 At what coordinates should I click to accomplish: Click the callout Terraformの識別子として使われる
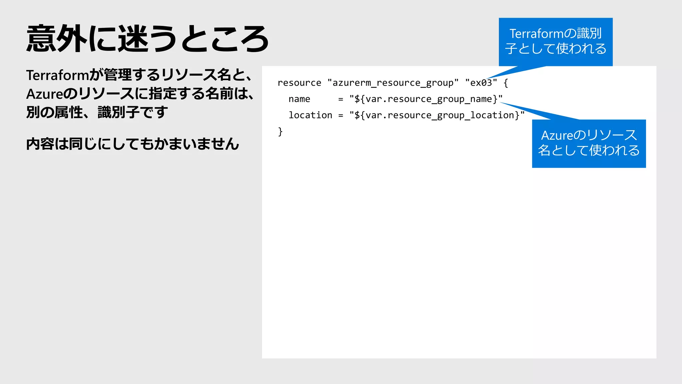(x=555, y=42)
